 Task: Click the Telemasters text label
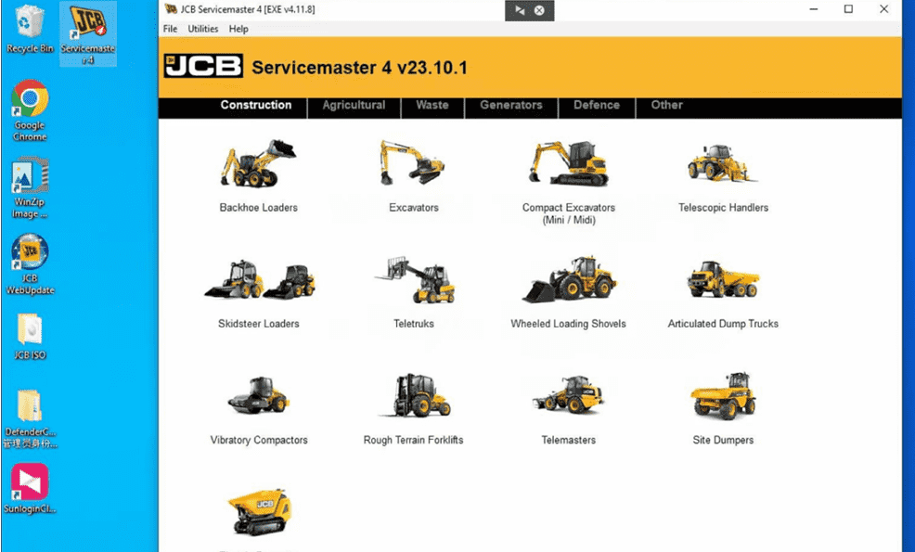(x=568, y=440)
